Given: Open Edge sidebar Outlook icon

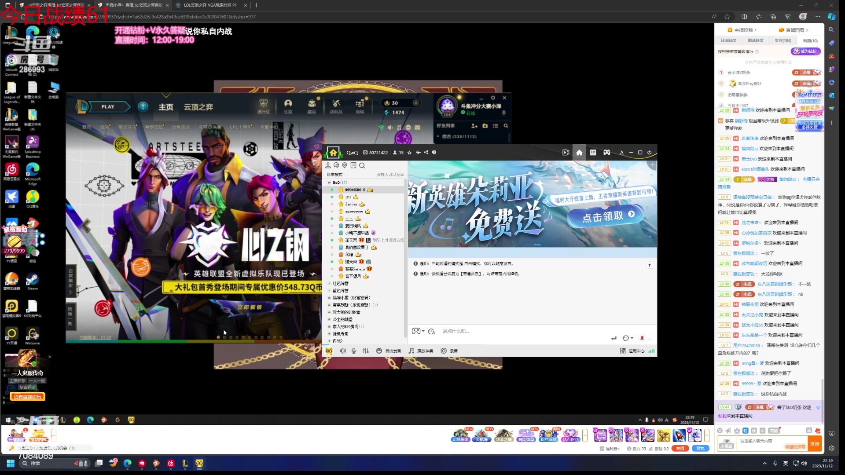Looking at the screenshot, I should point(831,95).
